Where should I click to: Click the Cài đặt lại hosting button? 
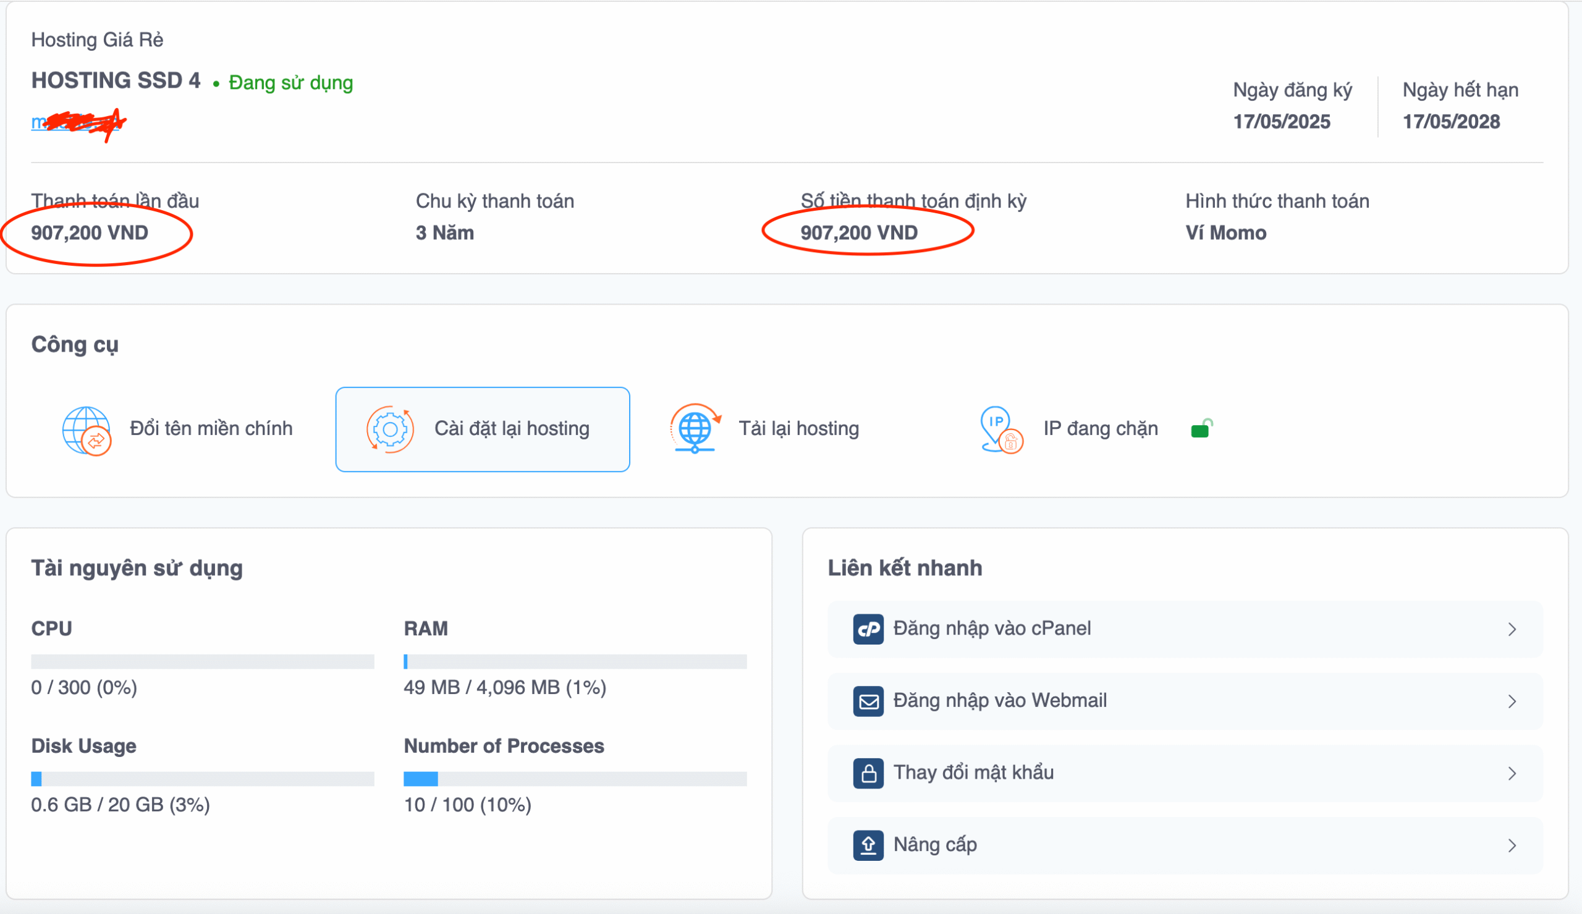click(x=482, y=429)
